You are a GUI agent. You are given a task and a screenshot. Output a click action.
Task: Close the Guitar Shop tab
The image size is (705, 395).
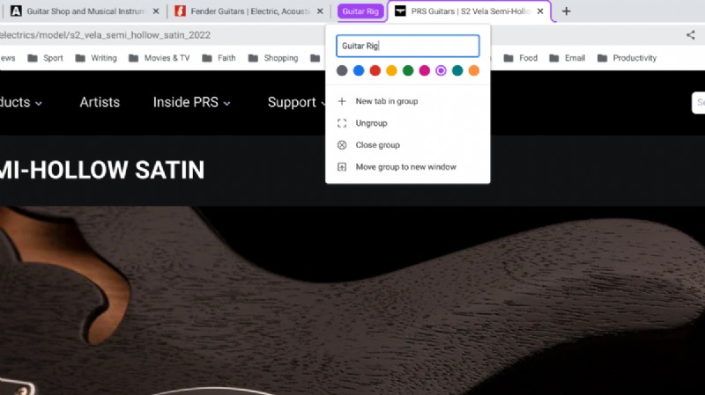click(156, 11)
